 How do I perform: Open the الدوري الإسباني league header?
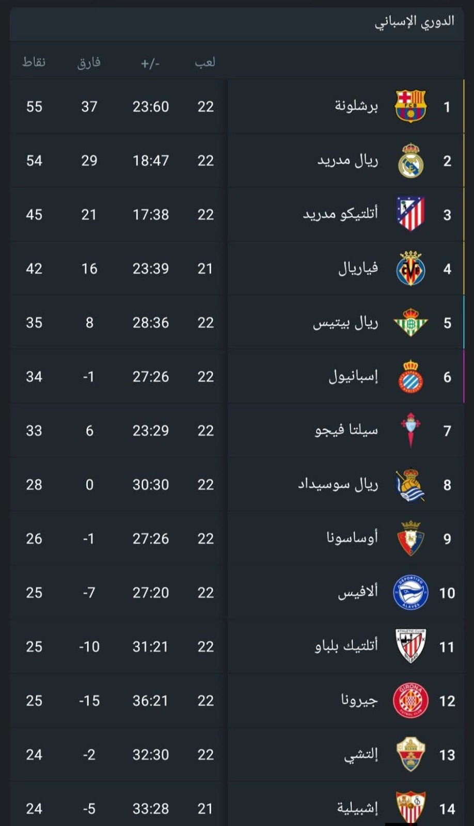414,22
